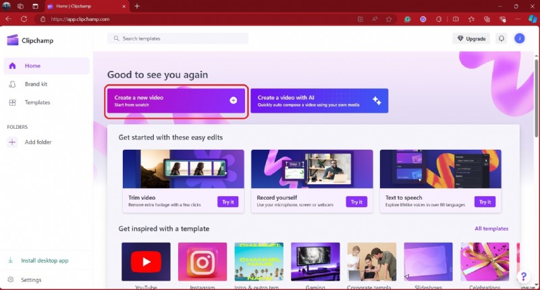Select the Gaming template thumbnail
This screenshot has height=290, width=540.
tap(315, 262)
